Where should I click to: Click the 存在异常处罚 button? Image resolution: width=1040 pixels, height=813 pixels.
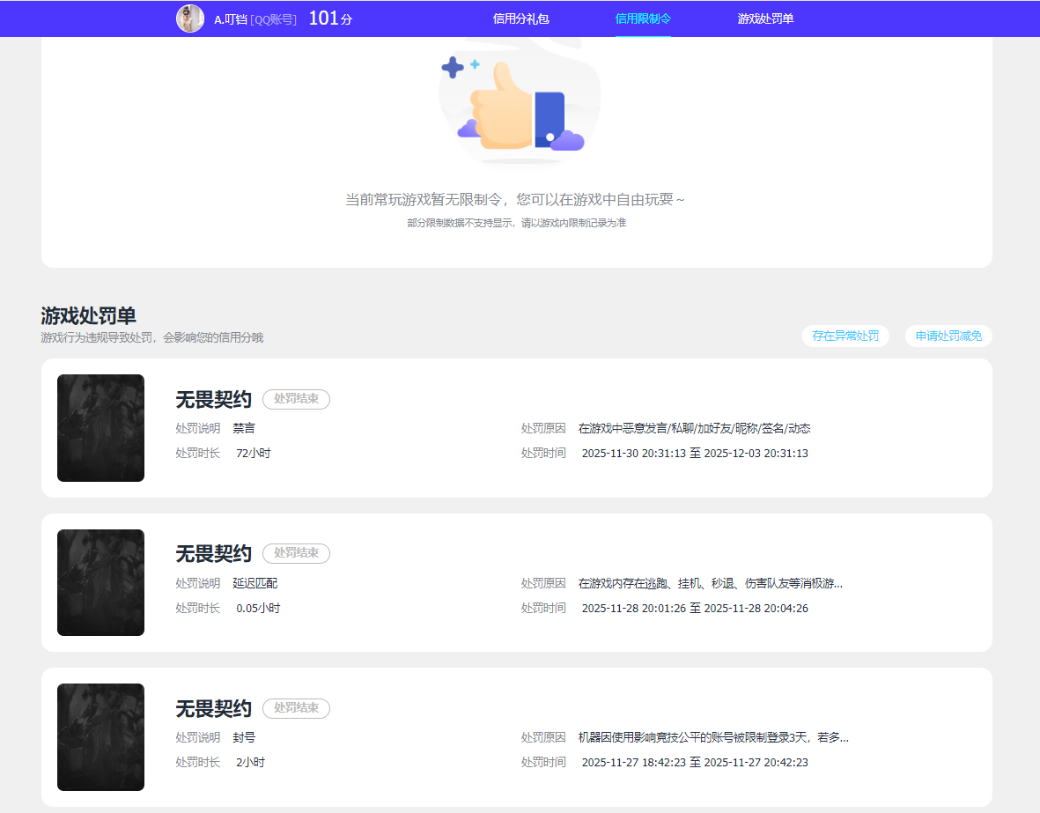[845, 336]
